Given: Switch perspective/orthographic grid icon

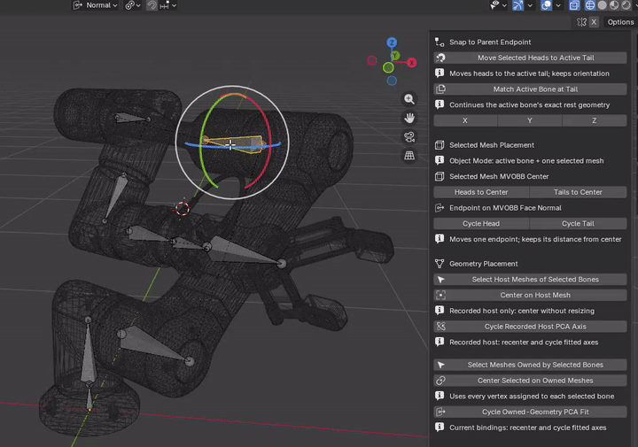Looking at the screenshot, I should (409, 156).
